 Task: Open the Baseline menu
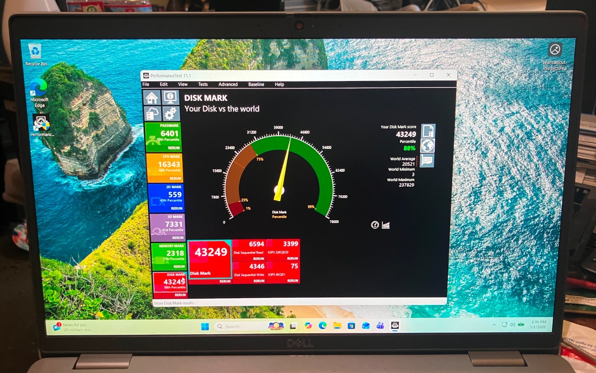pos(256,84)
